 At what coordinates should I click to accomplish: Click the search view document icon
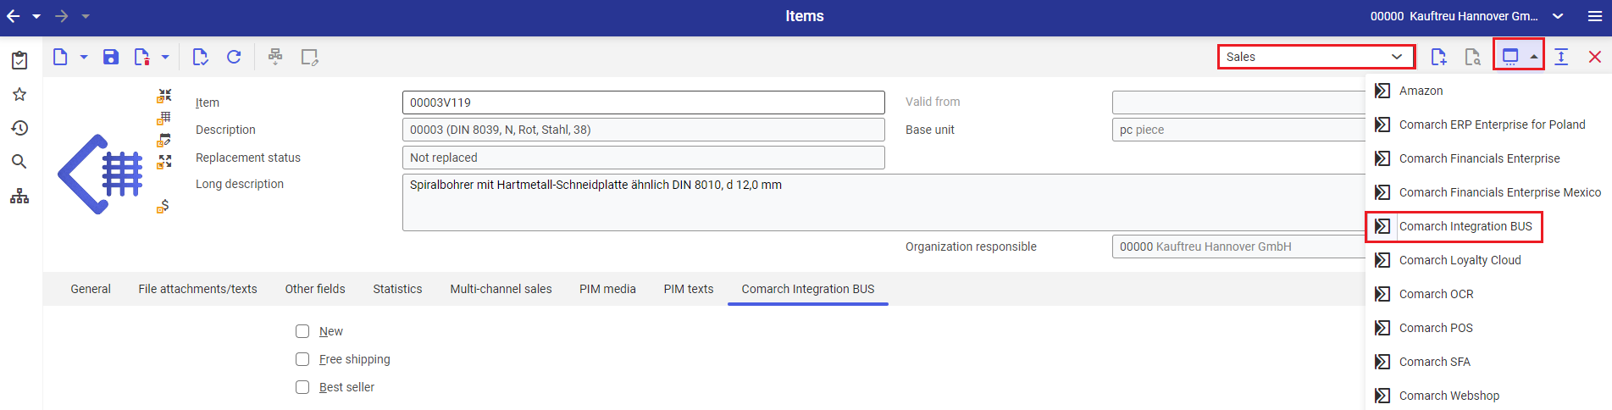pyautogui.click(x=1472, y=57)
